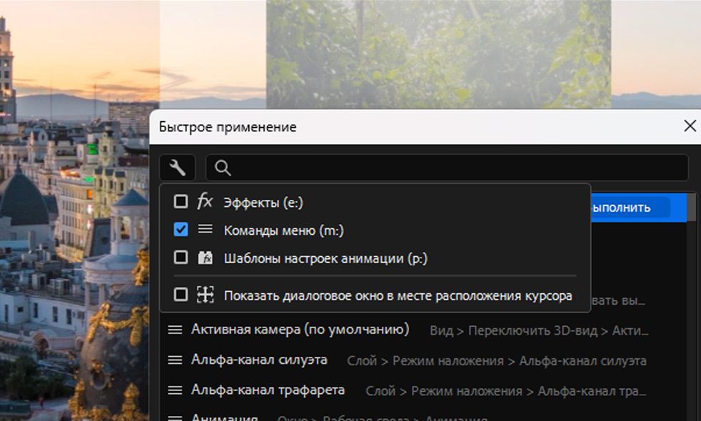The image size is (701, 421).
Task: Uncheck the Команды меню (m:) checkbox
Action: point(181,230)
